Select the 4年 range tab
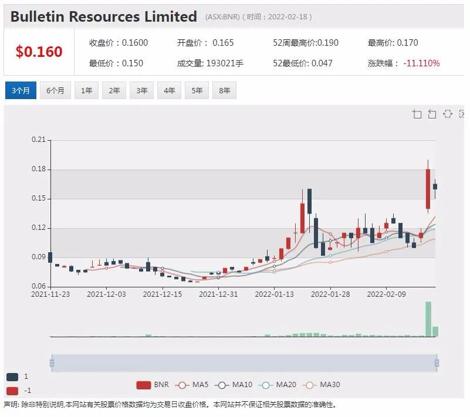Screen dimensions: 470x417 point(169,90)
